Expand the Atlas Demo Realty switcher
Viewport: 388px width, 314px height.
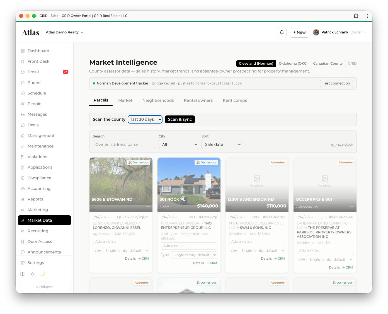click(64, 32)
